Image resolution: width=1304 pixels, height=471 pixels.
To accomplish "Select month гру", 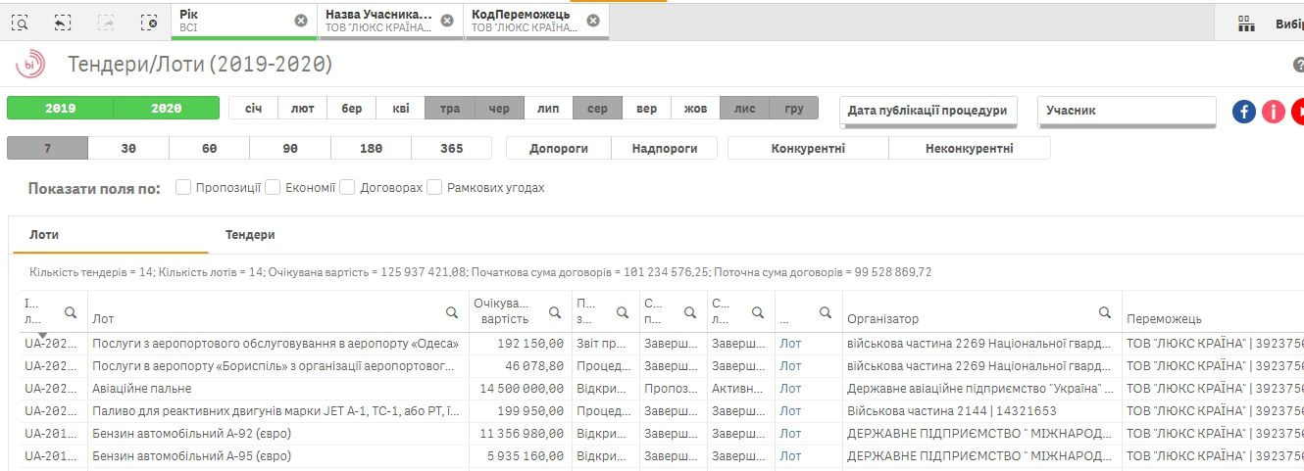I will 794,108.
